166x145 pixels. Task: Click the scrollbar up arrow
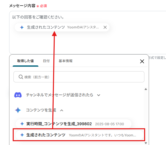click(x=146, y=89)
